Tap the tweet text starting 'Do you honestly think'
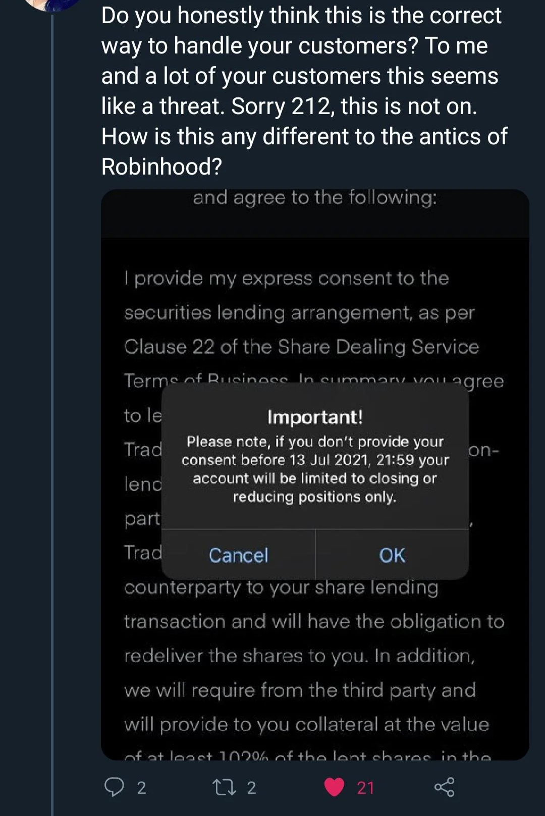Image resolution: width=545 pixels, height=816 pixels. 304,91
